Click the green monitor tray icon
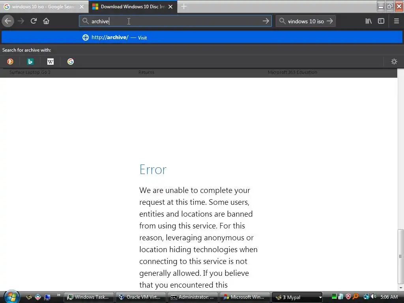Image resolution: width=404 pixels, height=303 pixels. pos(334,297)
